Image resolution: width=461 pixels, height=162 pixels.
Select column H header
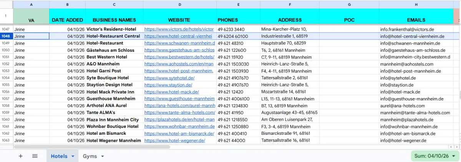pyautogui.click(x=416, y=5)
